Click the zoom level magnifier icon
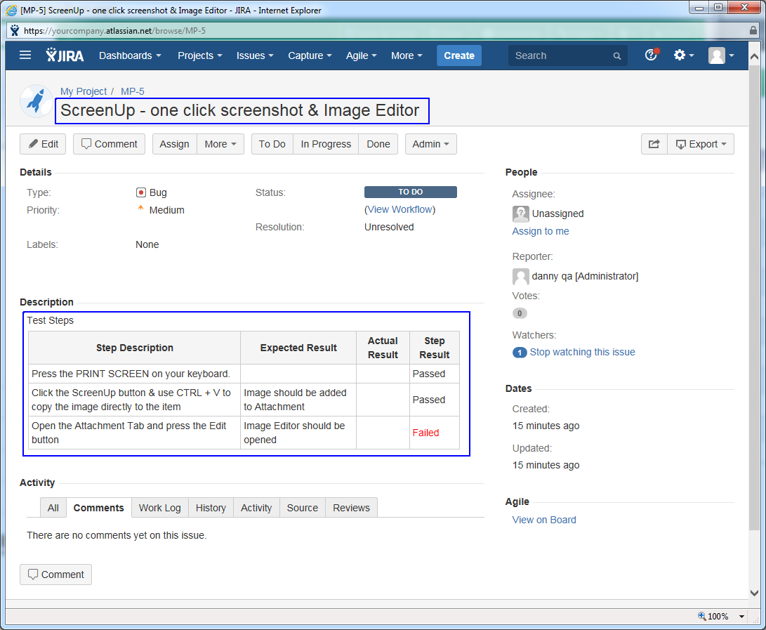The image size is (766, 630). click(x=701, y=616)
